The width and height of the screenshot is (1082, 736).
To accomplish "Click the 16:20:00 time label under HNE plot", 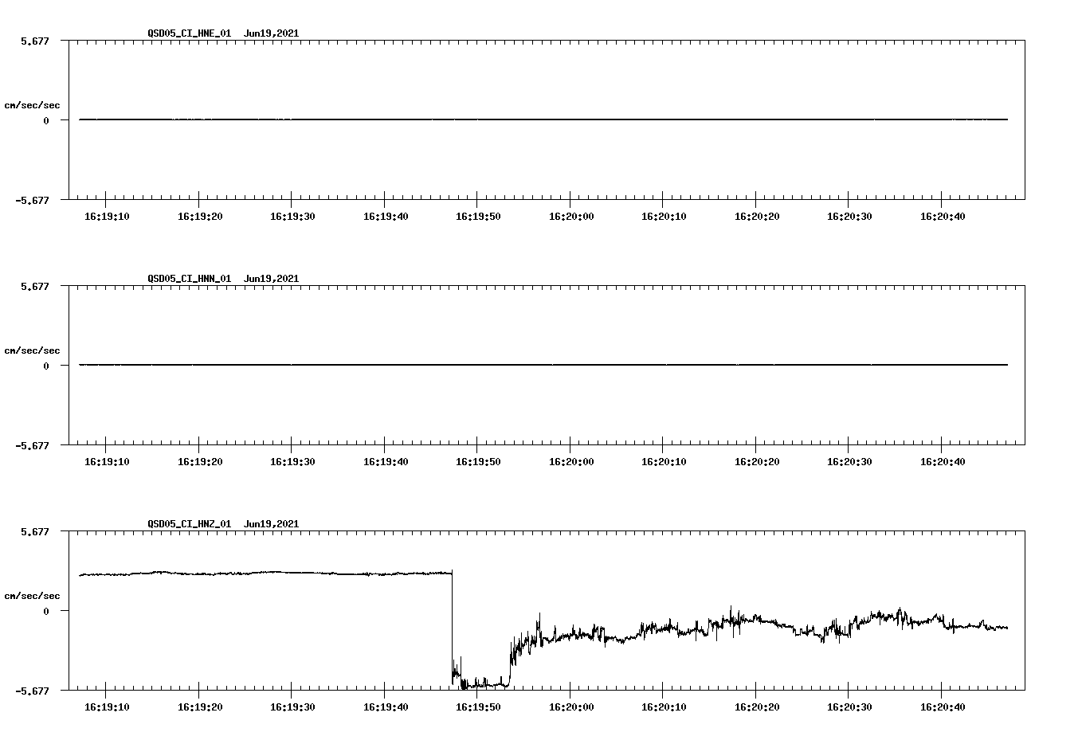I will pos(570,217).
